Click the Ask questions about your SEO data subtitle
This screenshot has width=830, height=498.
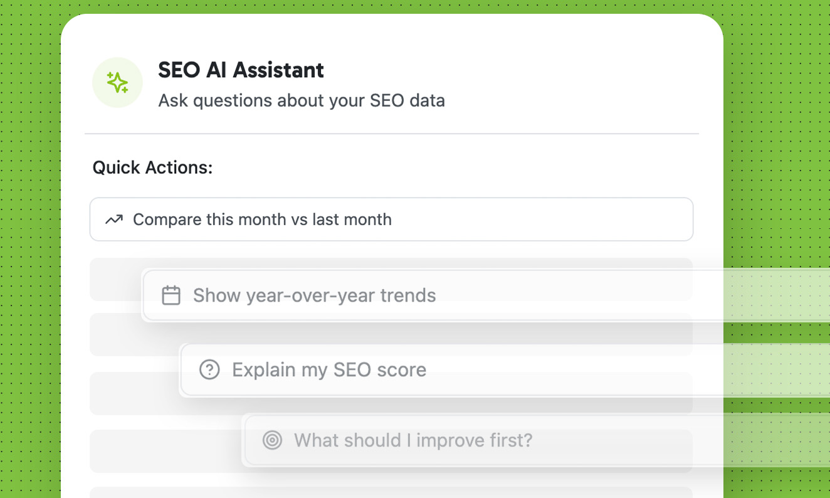coord(302,100)
